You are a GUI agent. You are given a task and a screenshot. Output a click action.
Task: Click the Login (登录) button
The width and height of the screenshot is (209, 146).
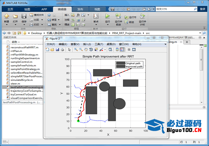(x=203, y=9)
